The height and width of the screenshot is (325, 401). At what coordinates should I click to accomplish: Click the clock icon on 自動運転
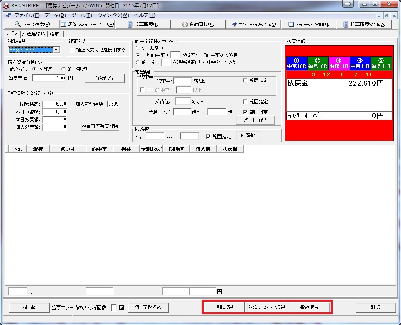pos(185,25)
